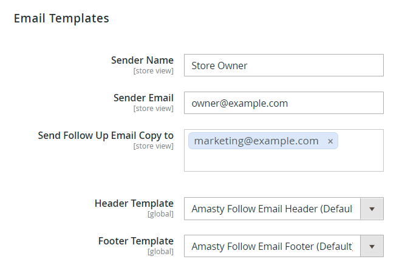Image resolution: width=416 pixels, height=279 pixels.
Task: Click into the Sender Email field
Action: click(x=284, y=103)
